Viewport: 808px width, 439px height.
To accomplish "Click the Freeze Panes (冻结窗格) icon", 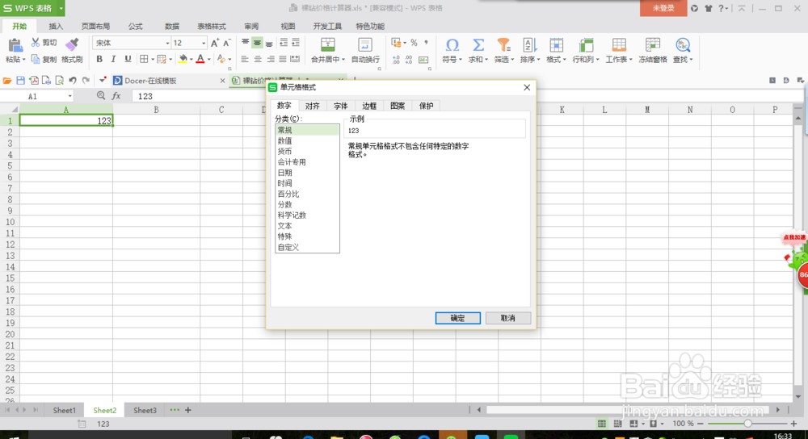I will [653, 44].
